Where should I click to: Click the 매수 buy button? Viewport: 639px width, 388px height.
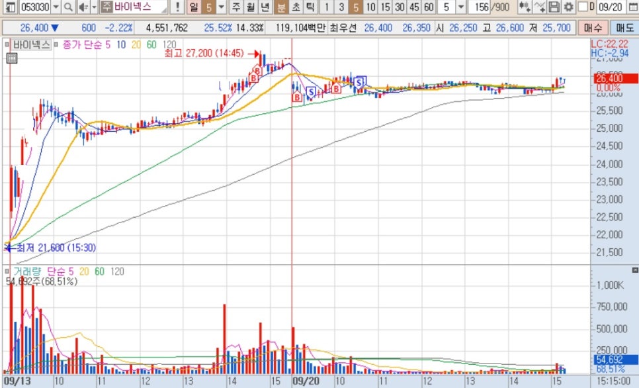(x=593, y=28)
